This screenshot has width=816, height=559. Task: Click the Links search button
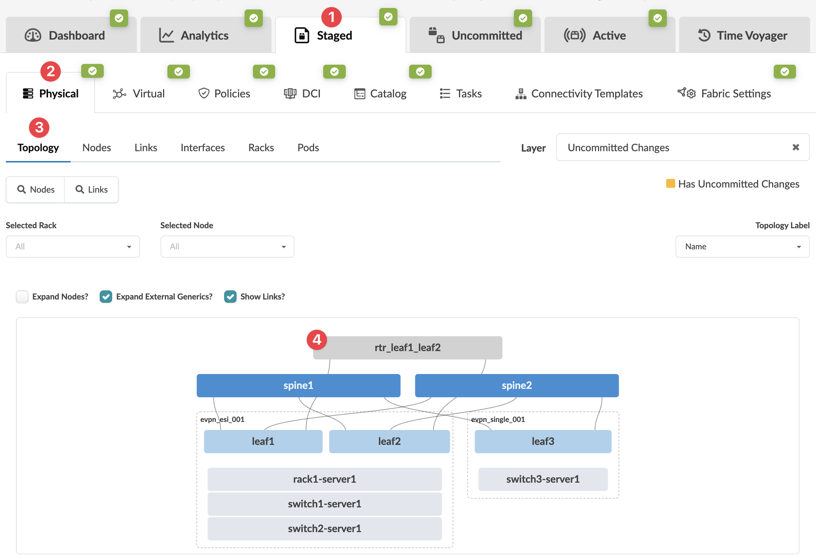tap(91, 189)
